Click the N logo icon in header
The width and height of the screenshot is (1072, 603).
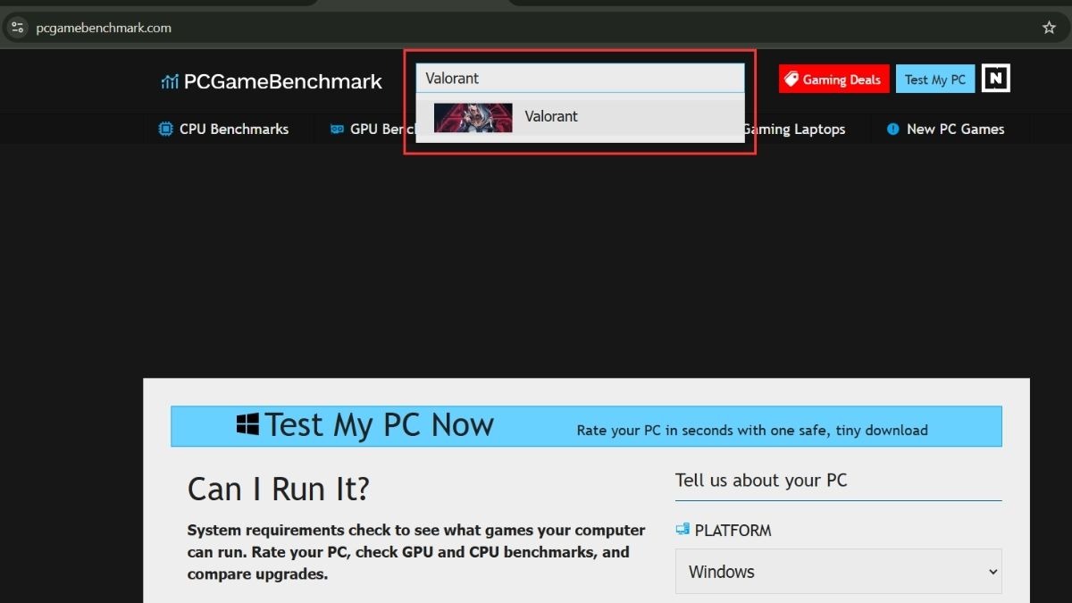pyautogui.click(x=995, y=79)
